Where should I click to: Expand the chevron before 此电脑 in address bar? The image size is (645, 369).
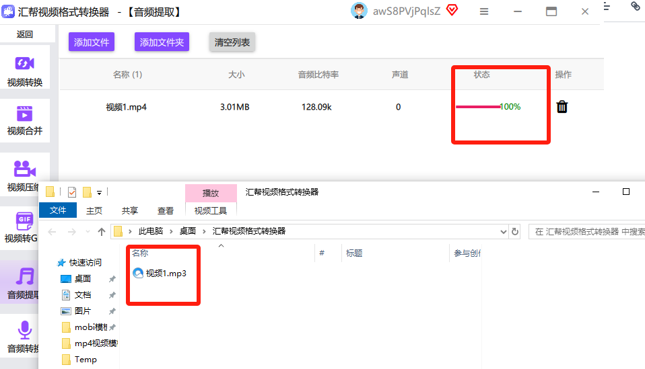tap(130, 231)
